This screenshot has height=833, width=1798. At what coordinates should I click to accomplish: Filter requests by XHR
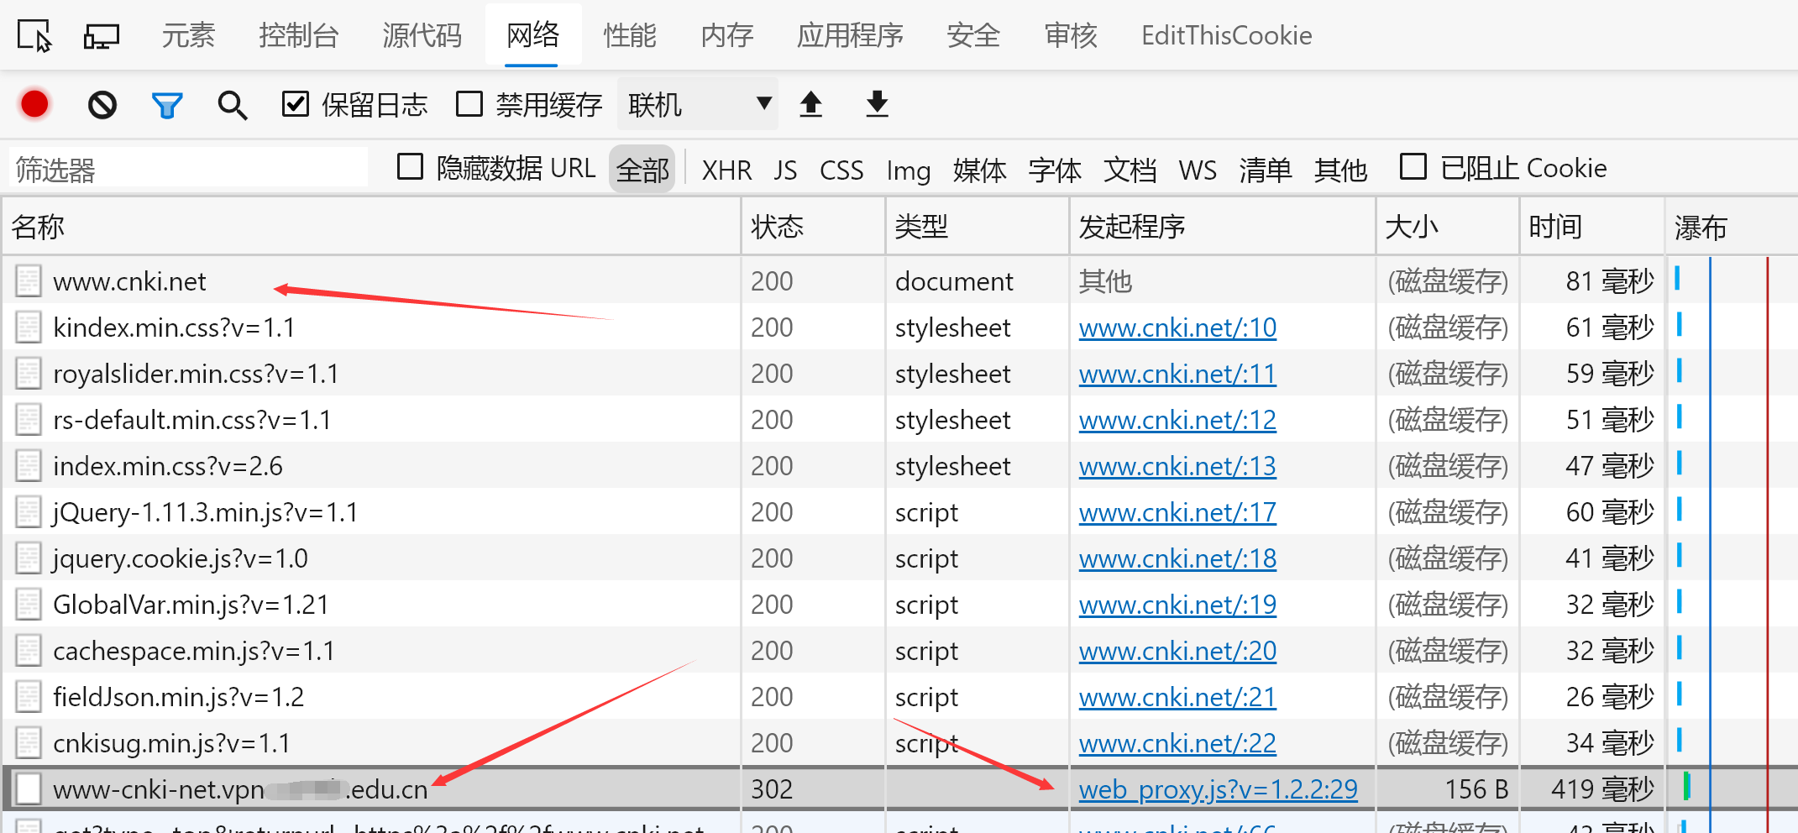(726, 170)
